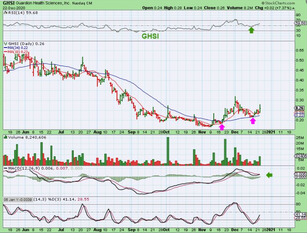Click the 25M volume axis label
The height and width of the screenshot is (233, 307).
coord(300,138)
